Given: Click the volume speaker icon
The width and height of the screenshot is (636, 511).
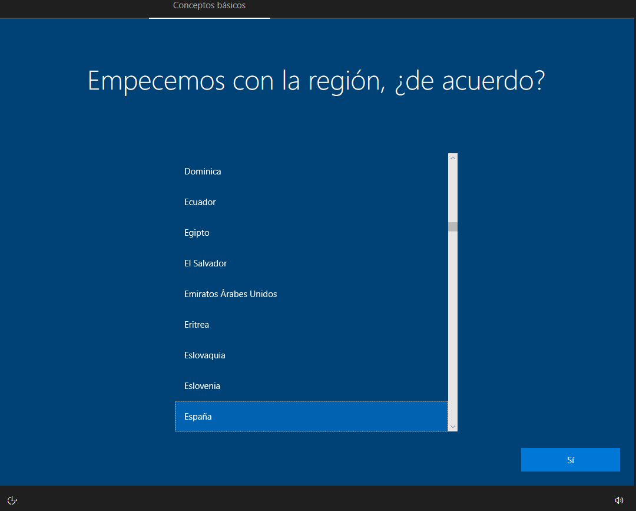Looking at the screenshot, I should [x=619, y=500].
